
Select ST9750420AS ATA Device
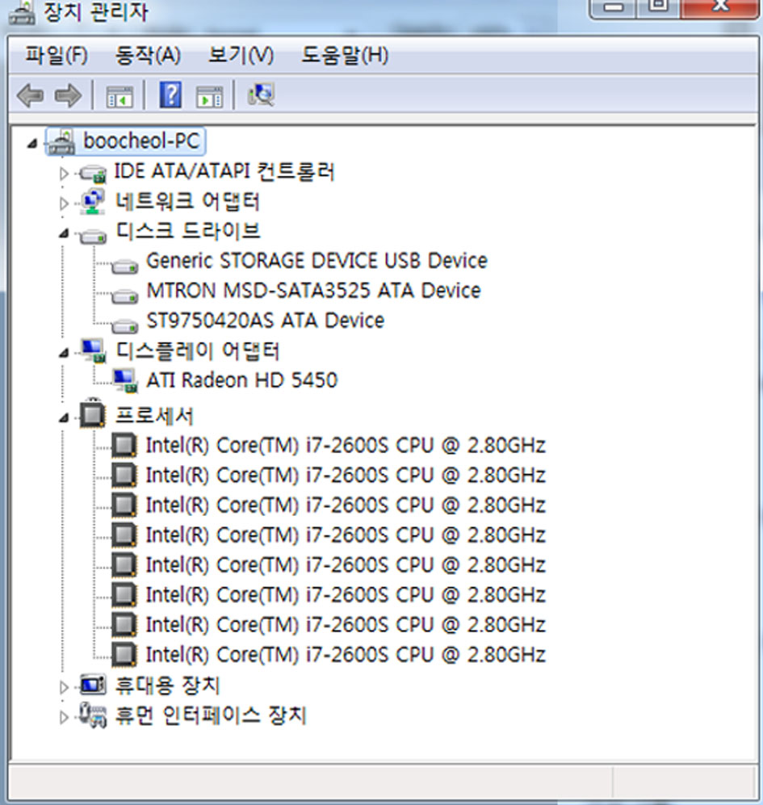266,321
